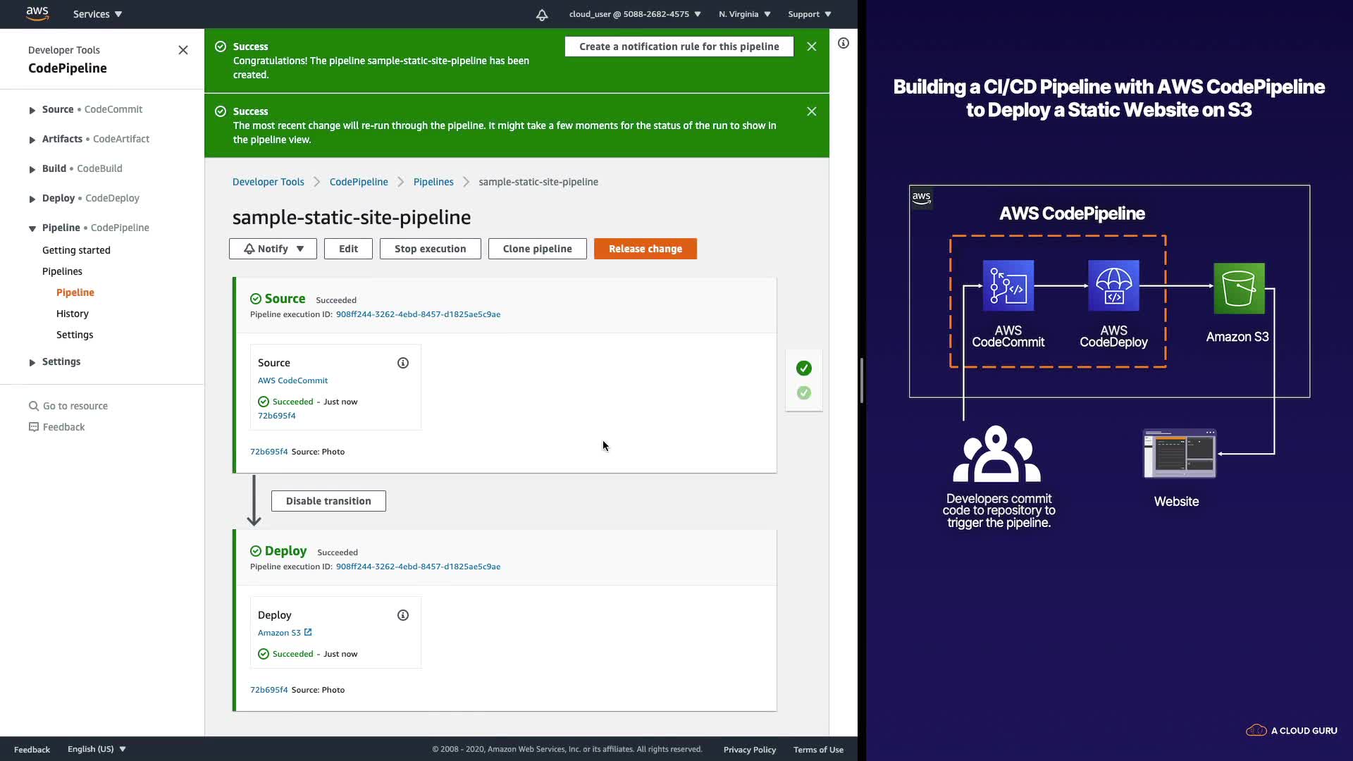Open the page info panel icon
The image size is (1353, 761).
(843, 43)
